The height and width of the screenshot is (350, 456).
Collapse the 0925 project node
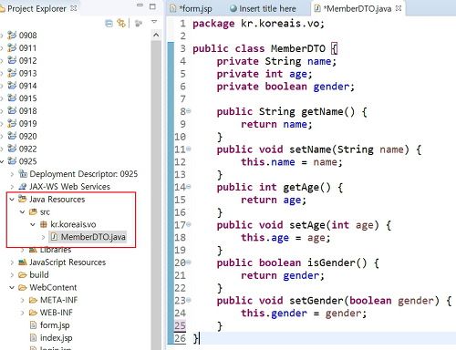2,161
